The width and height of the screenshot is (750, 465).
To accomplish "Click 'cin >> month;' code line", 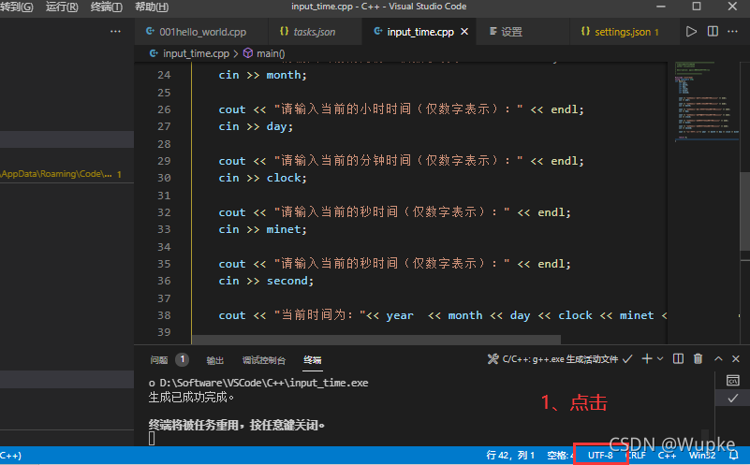I will tap(262, 75).
